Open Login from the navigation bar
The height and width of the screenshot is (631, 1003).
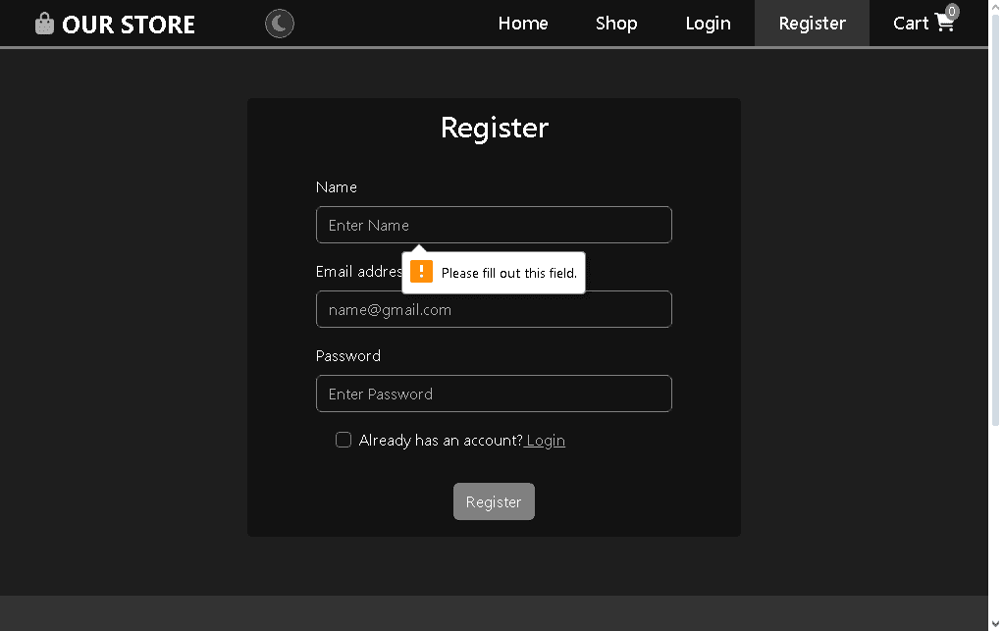709,23
